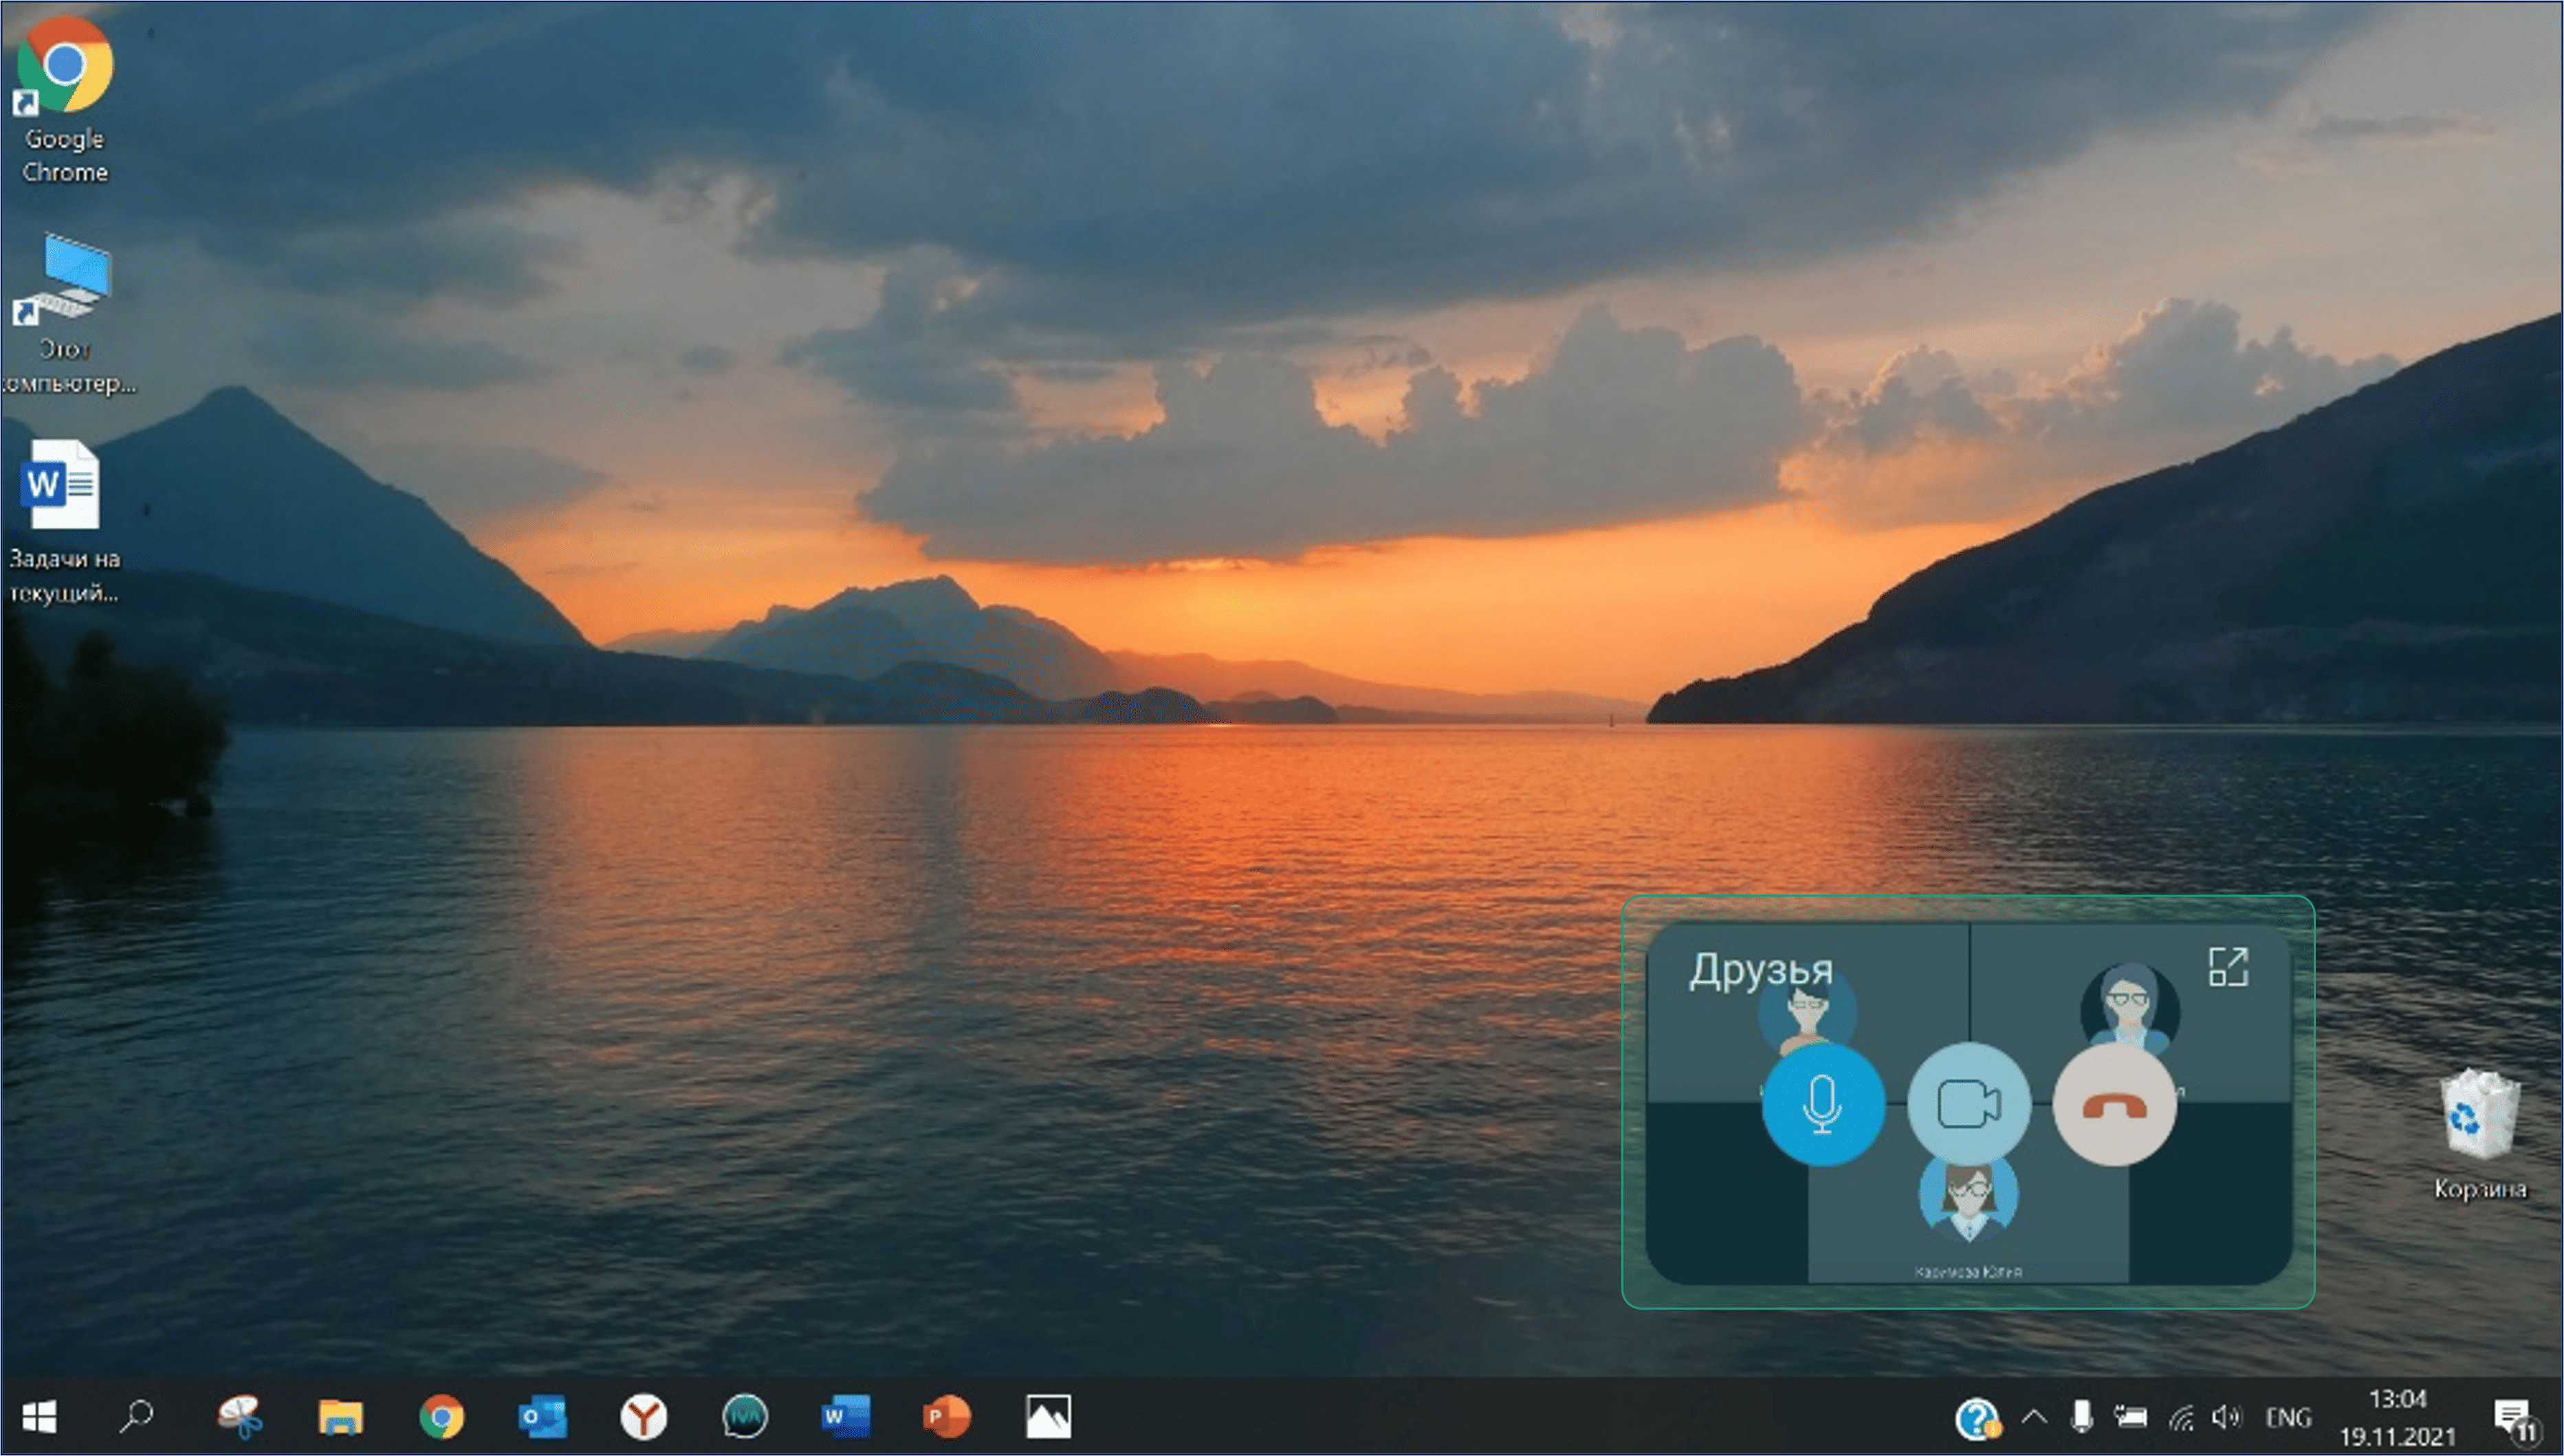Open notification center with 11 notifications
Image resolution: width=2564 pixels, height=1456 pixels.
[x=2512, y=1417]
